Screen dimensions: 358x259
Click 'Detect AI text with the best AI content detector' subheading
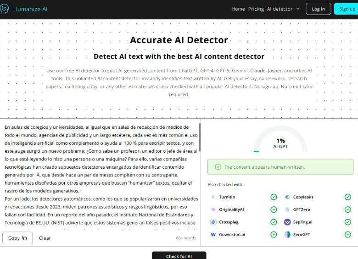[x=179, y=56]
